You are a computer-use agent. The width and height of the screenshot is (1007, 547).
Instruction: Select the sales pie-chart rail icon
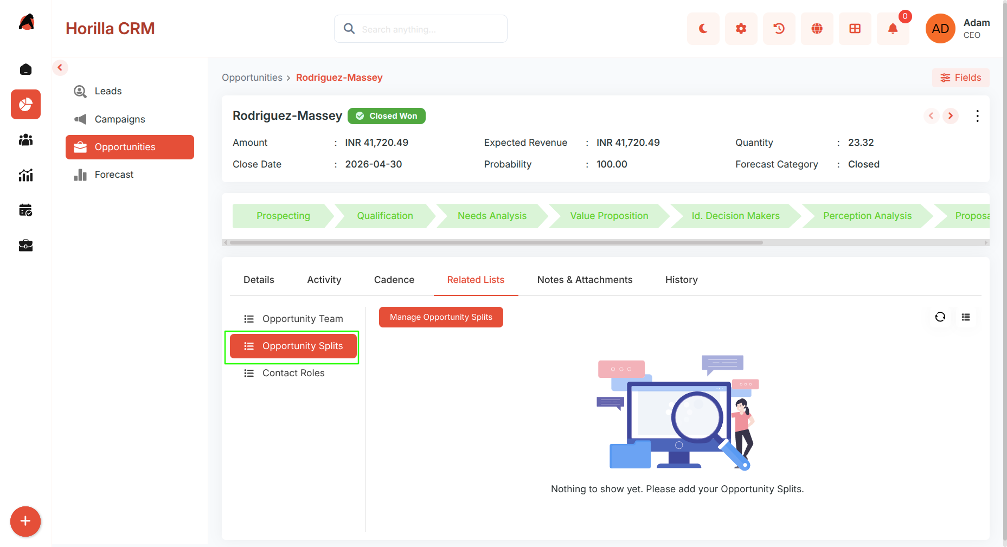pyautogui.click(x=25, y=104)
